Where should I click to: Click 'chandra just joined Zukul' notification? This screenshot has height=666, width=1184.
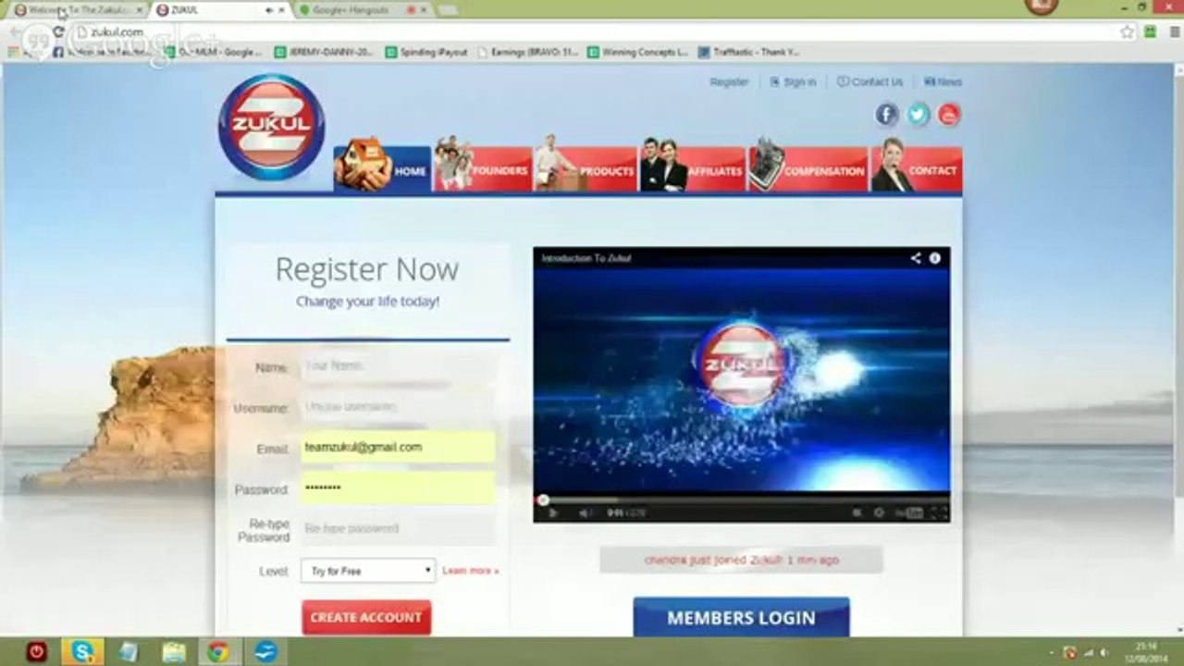[x=741, y=560]
